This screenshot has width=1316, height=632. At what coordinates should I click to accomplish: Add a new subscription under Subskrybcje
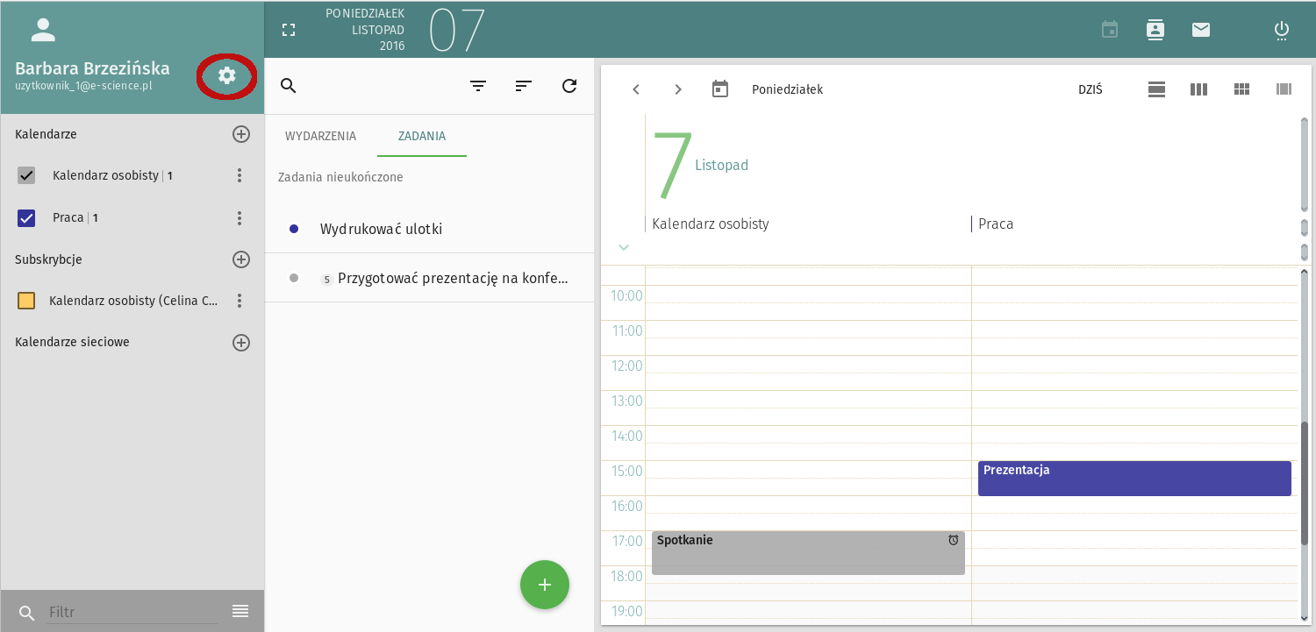pyautogui.click(x=241, y=259)
